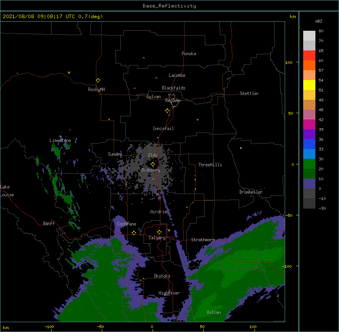Click the yellow diamond marker below Cochrane
Viewport: 339px width, 332px height.
[134, 233]
